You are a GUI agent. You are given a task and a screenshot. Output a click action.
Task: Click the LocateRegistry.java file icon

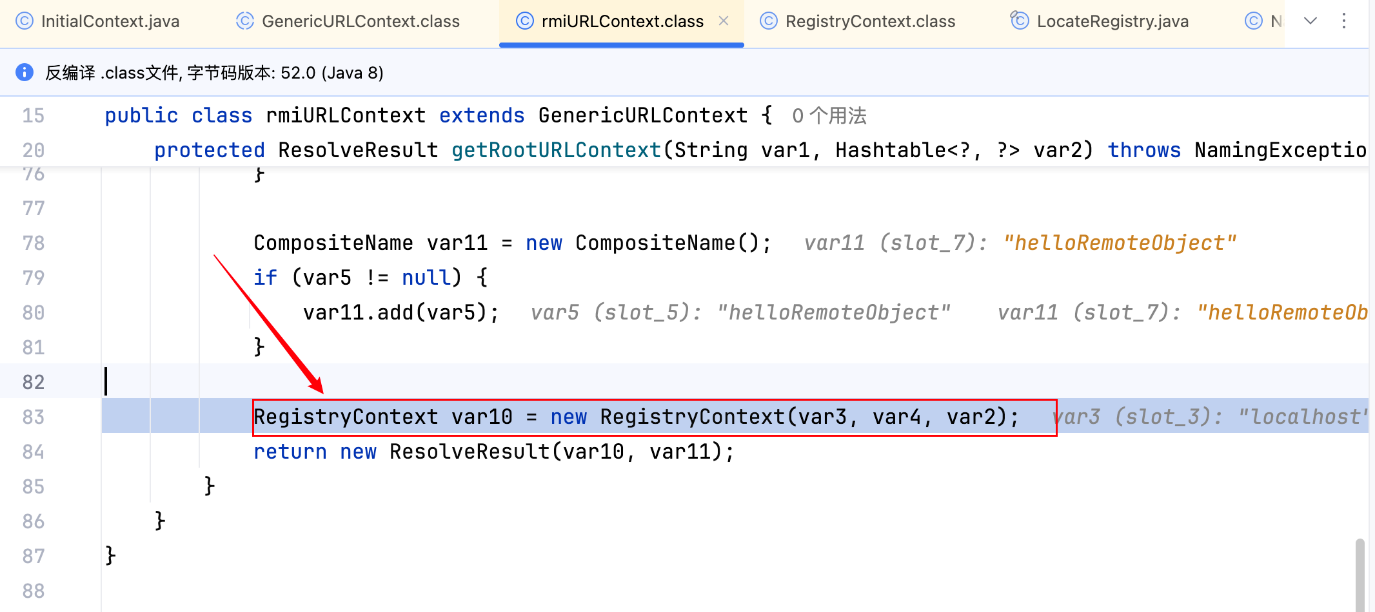pyautogui.click(x=1020, y=21)
